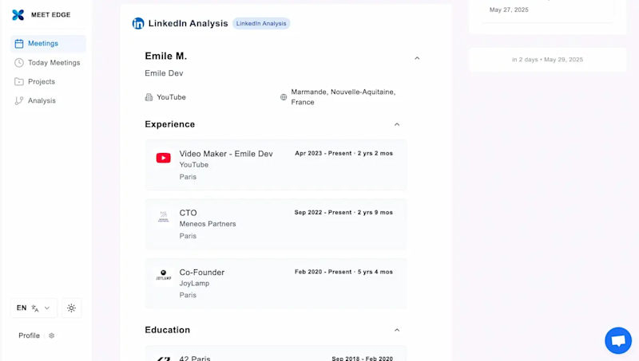Click the Education heading

[168, 330]
